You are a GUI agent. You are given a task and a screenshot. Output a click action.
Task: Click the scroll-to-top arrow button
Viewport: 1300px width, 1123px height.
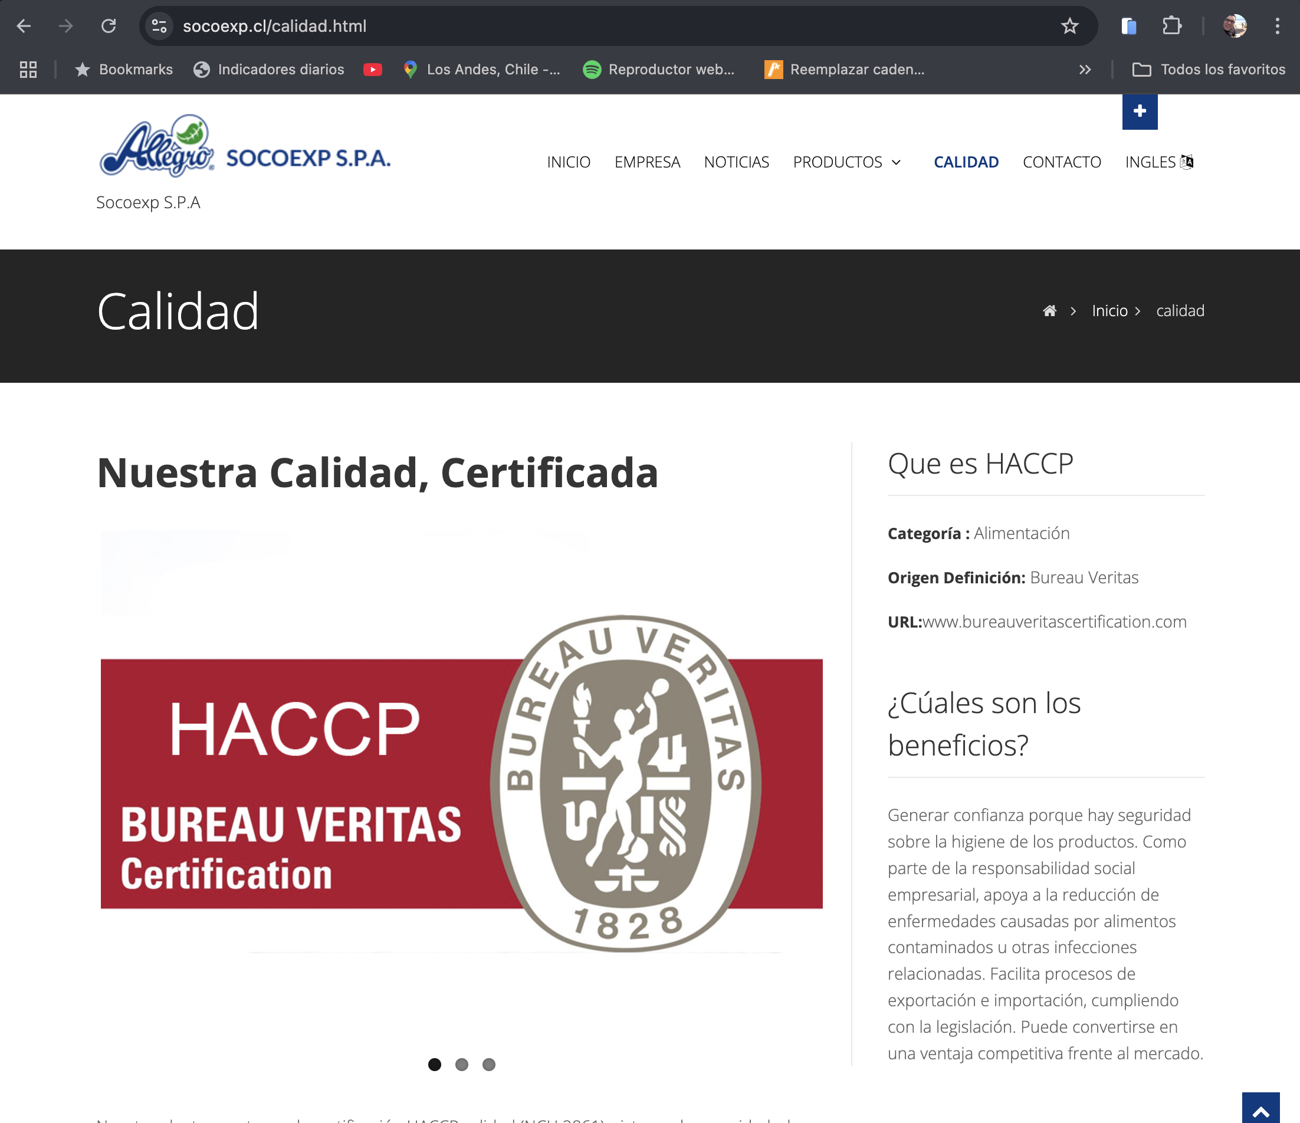point(1260,1109)
